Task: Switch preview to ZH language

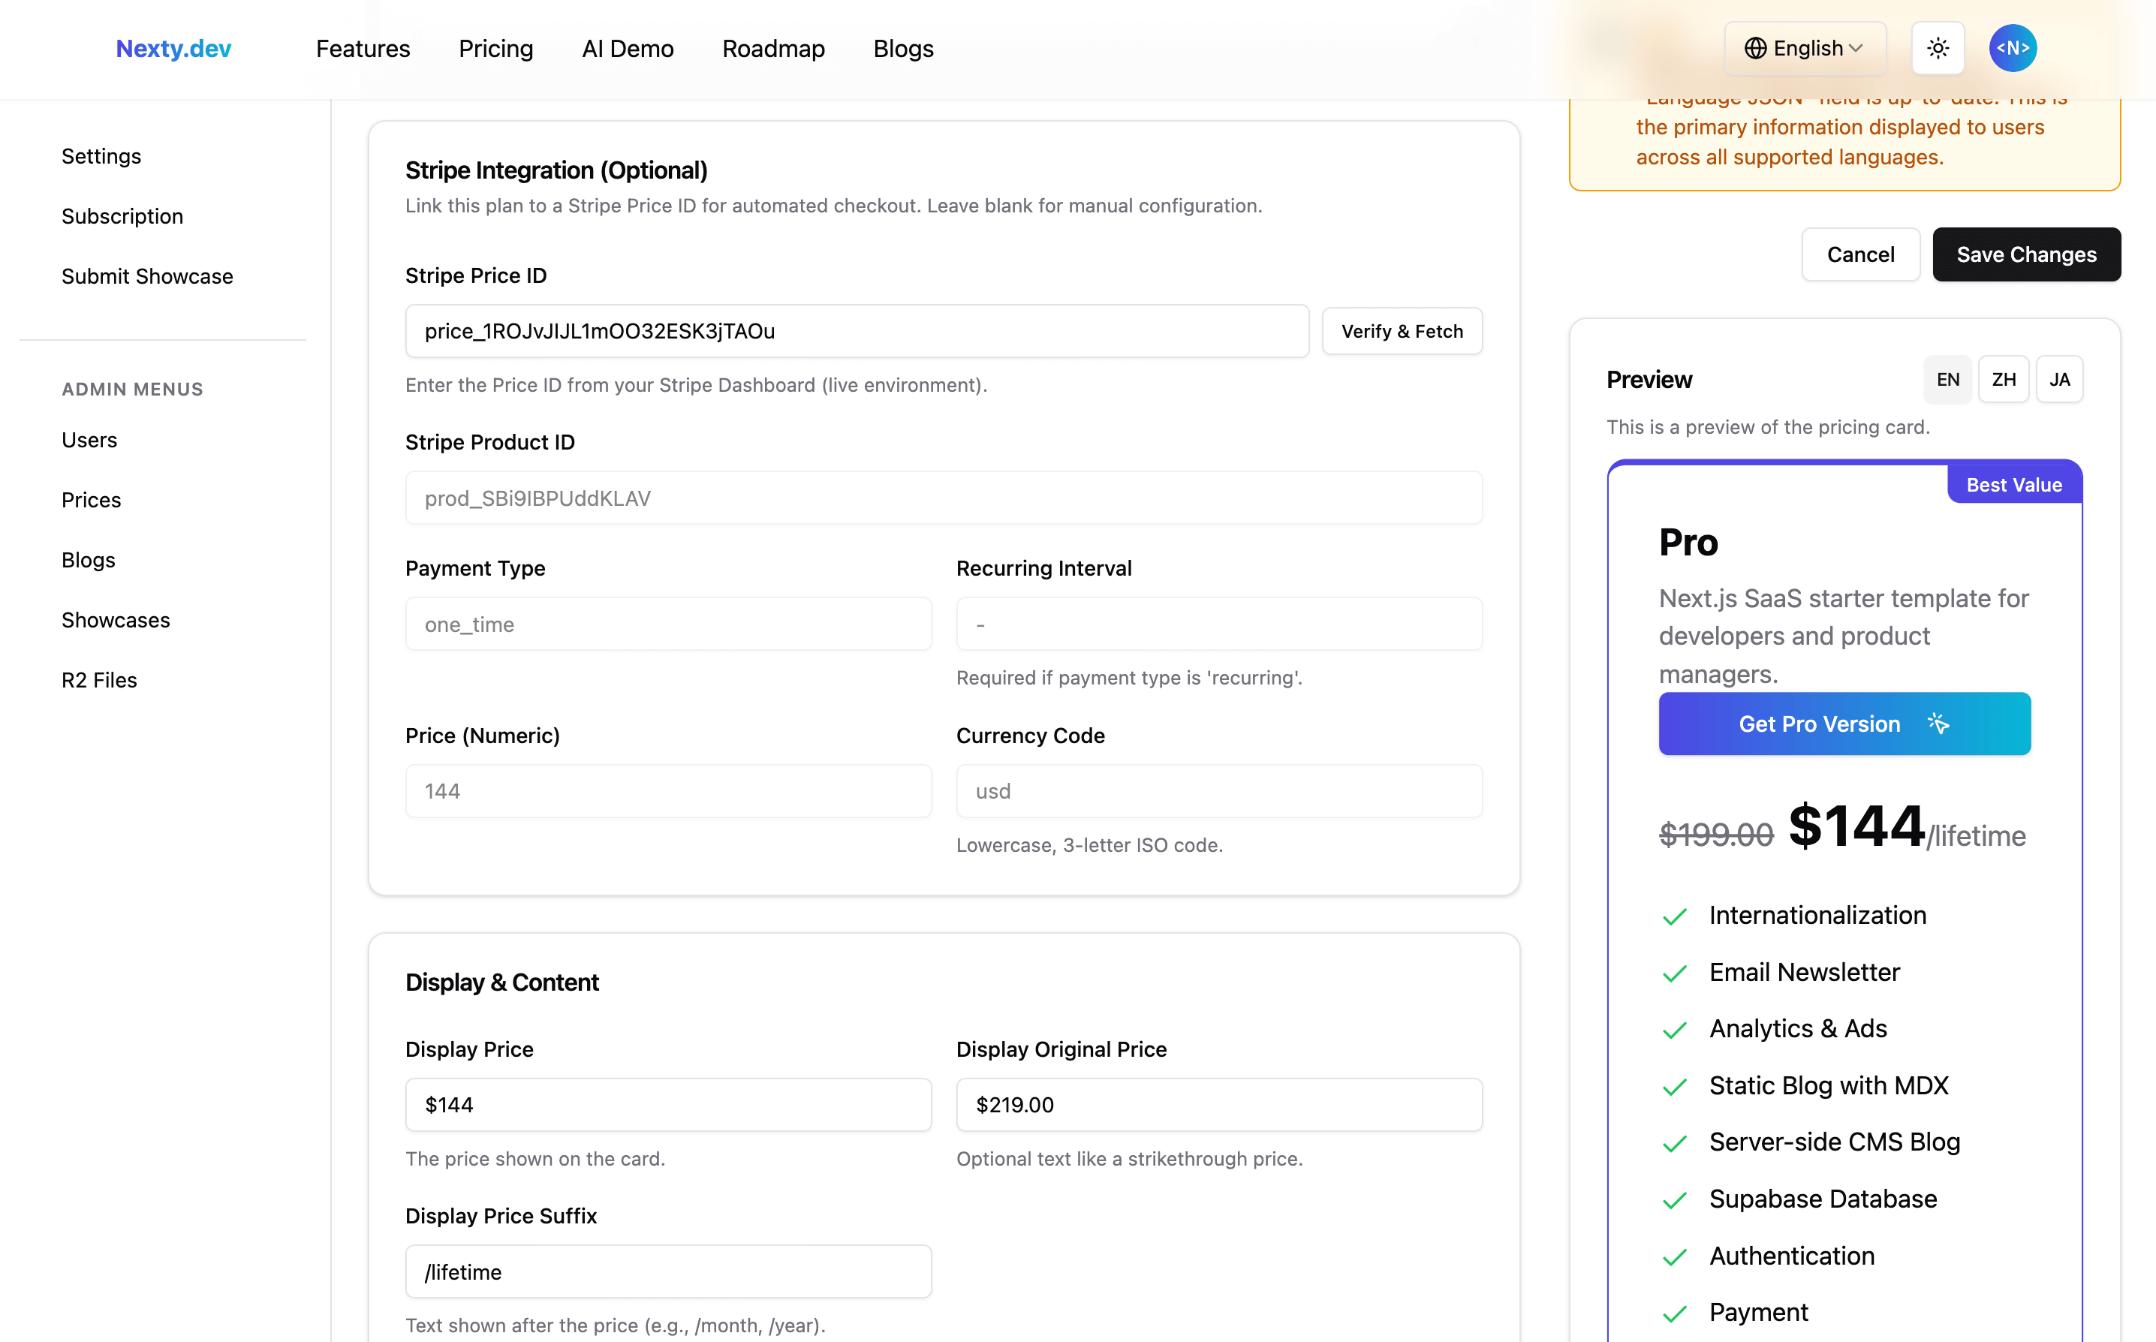Action: pyautogui.click(x=2004, y=379)
